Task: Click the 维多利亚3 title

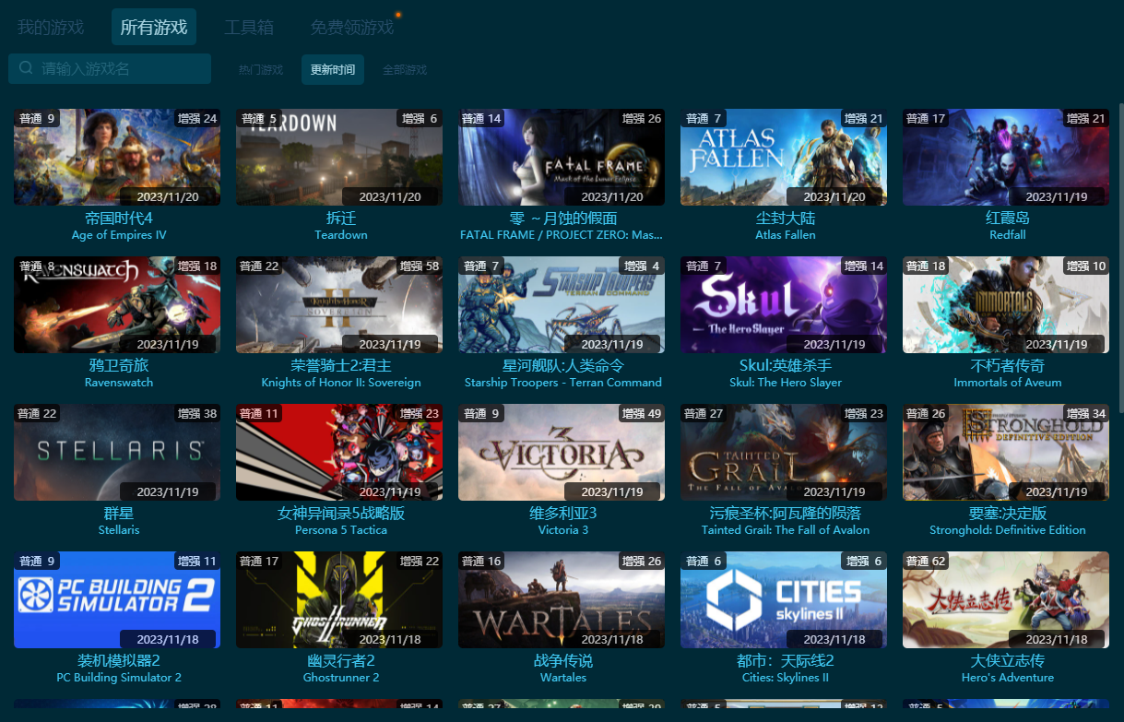Action: pos(563,514)
